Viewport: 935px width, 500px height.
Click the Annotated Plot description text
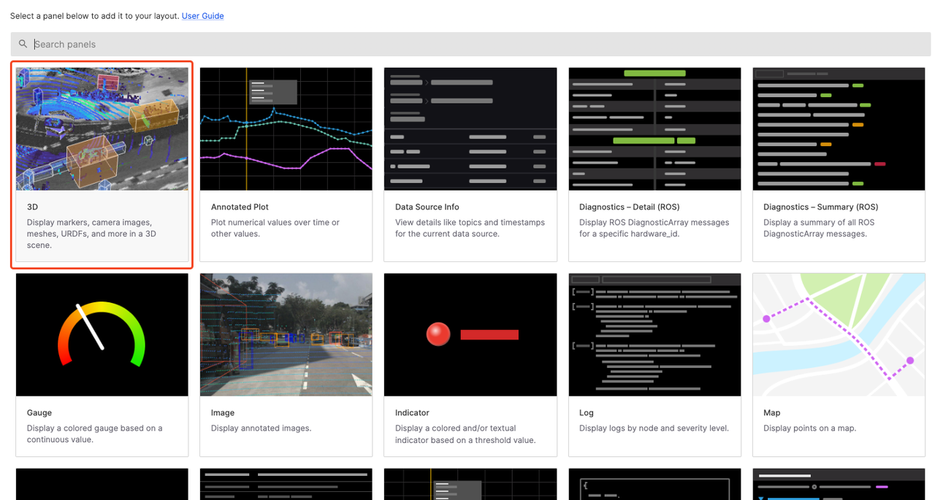tap(275, 228)
